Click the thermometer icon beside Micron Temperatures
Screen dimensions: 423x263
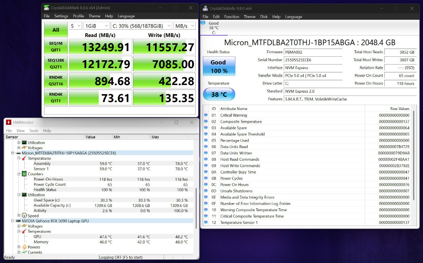pos(24,158)
